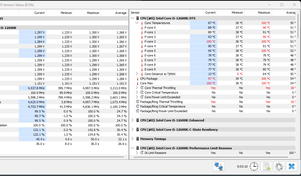Click the clock icon for Package/Ring Critical Temperature
This screenshot has width=301, height=176.
pos(138,106)
